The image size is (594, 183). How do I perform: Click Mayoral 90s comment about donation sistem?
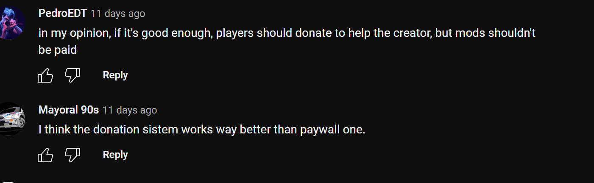[x=202, y=130]
